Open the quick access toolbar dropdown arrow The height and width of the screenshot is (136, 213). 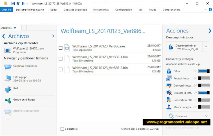point(27,4)
